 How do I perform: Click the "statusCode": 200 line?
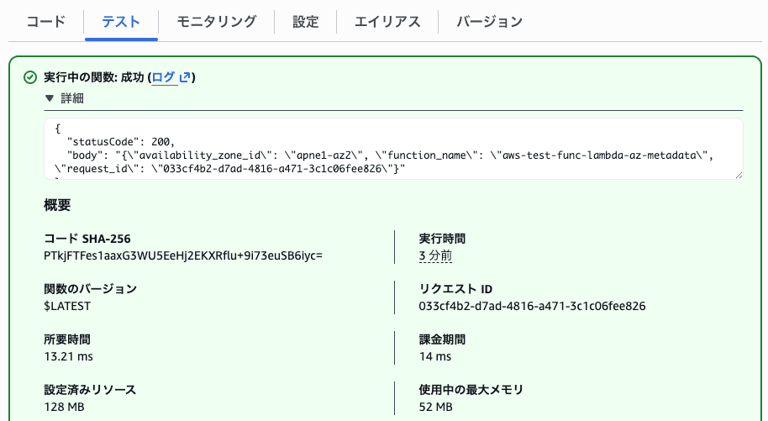click(x=121, y=142)
